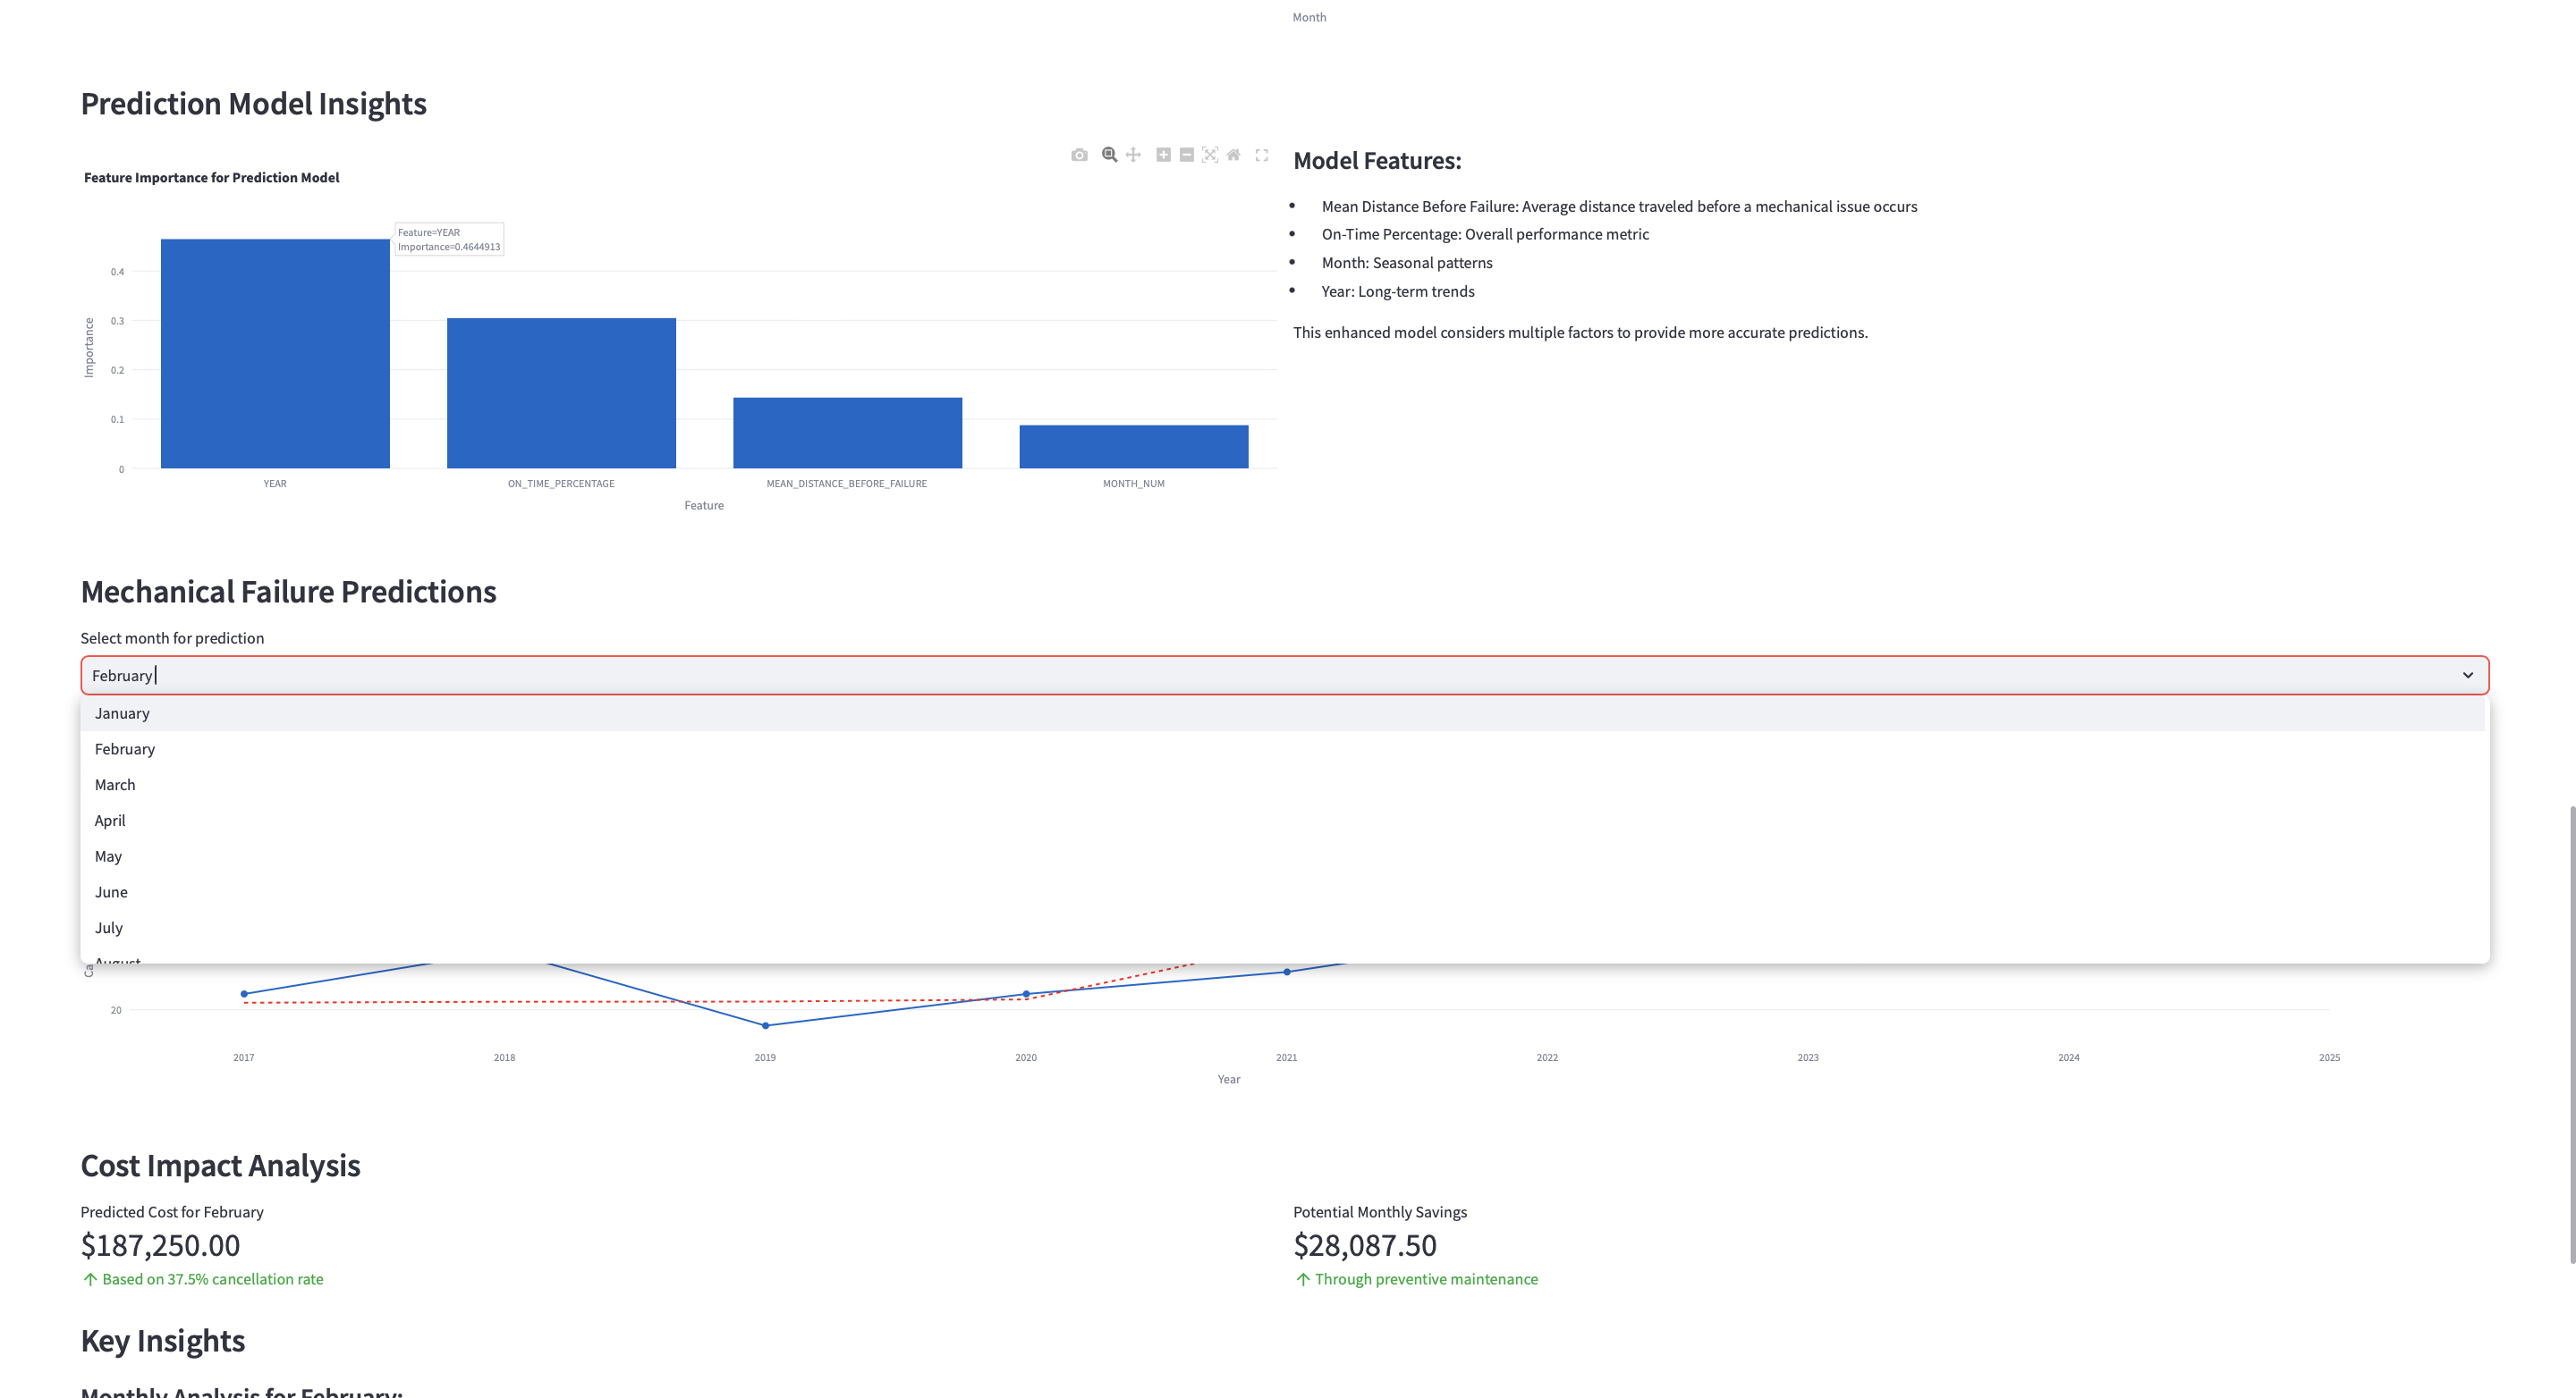This screenshot has width=2576, height=1398.
Task: Select the May option
Action: [108, 856]
